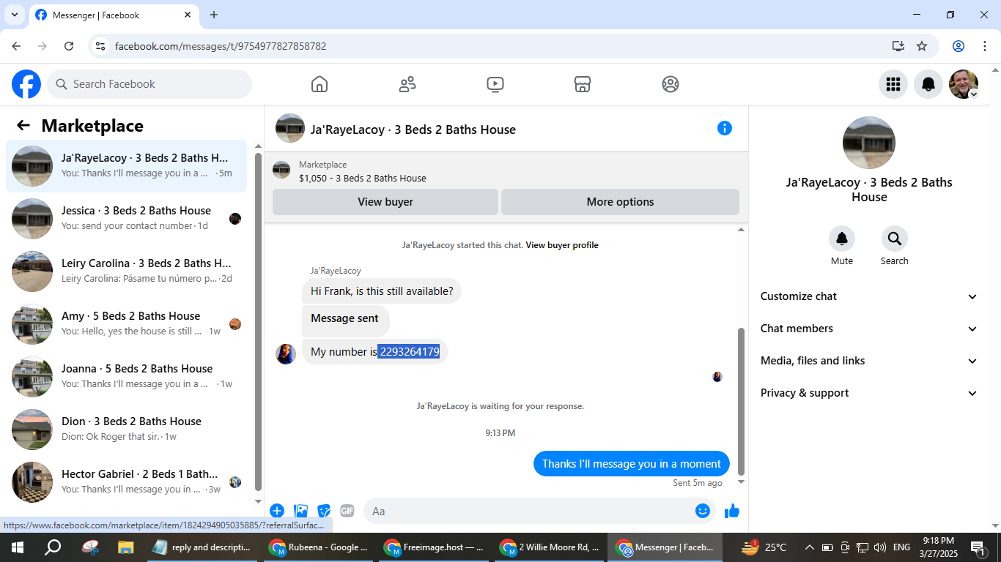The width and height of the screenshot is (1001, 562).
Task: Open the Joanna 5 Beds 2 Baths conversation
Action: (127, 376)
